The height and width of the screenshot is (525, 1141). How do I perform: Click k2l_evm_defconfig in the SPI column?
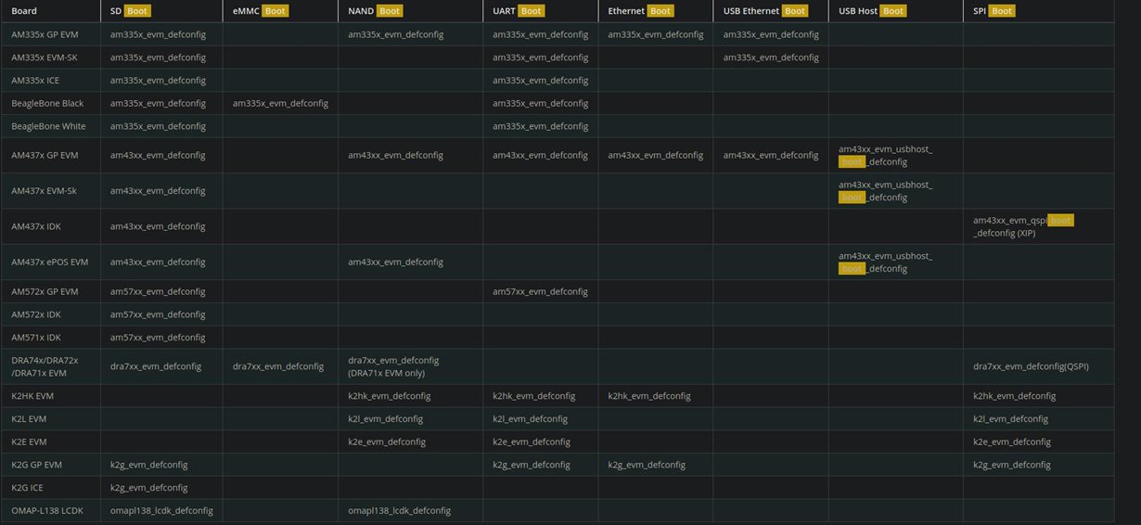(1010, 419)
